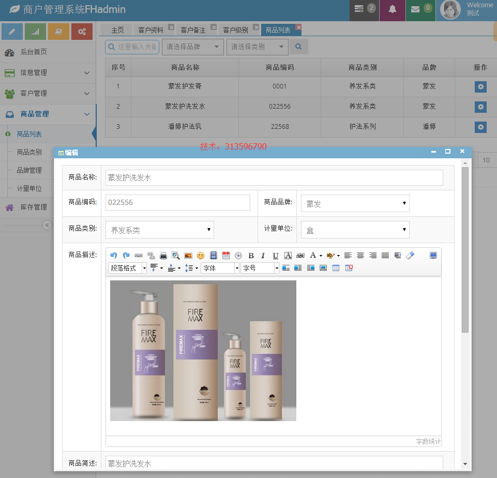497x478 pixels.
Task: Apply font border with boxed A icon
Action: pyautogui.click(x=288, y=256)
